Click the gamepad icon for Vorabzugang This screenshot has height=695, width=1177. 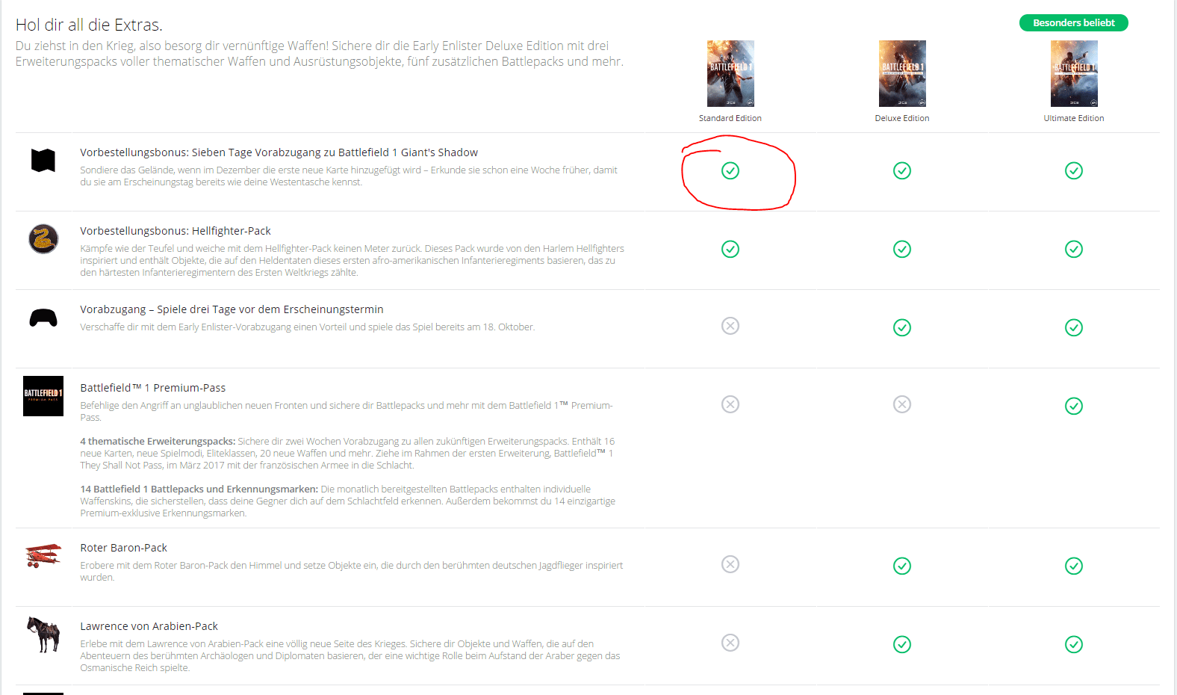[x=43, y=318]
